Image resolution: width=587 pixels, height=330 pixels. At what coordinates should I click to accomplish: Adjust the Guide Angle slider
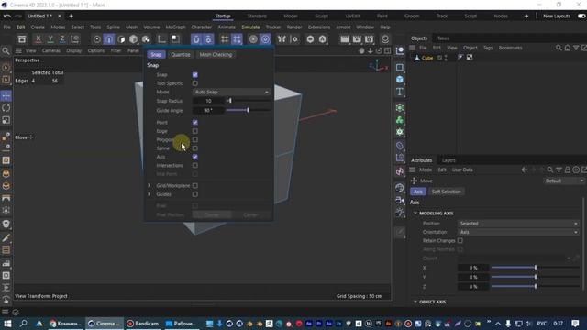tap(249, 110)
